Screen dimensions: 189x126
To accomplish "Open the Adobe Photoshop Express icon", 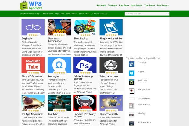I will [85, 65].
